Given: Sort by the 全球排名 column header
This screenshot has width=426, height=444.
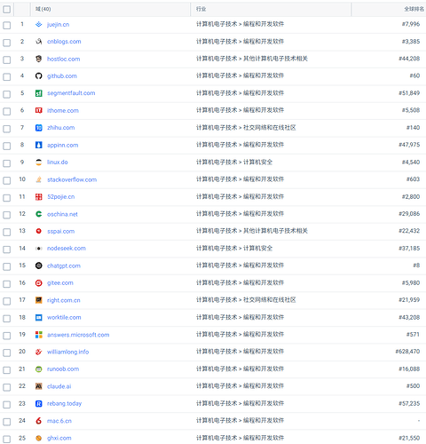Looking at the screenshot, I should pyautogui.click(x=414, y=9).
